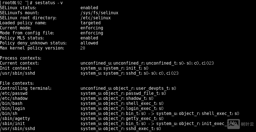Click the "Process contexts:" heading
Image resolution: width=256 pixels, height=132 pixels.
(21, 58)
